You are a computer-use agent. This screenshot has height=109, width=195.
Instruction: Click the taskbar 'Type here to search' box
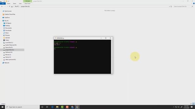(x=22, y=107)
